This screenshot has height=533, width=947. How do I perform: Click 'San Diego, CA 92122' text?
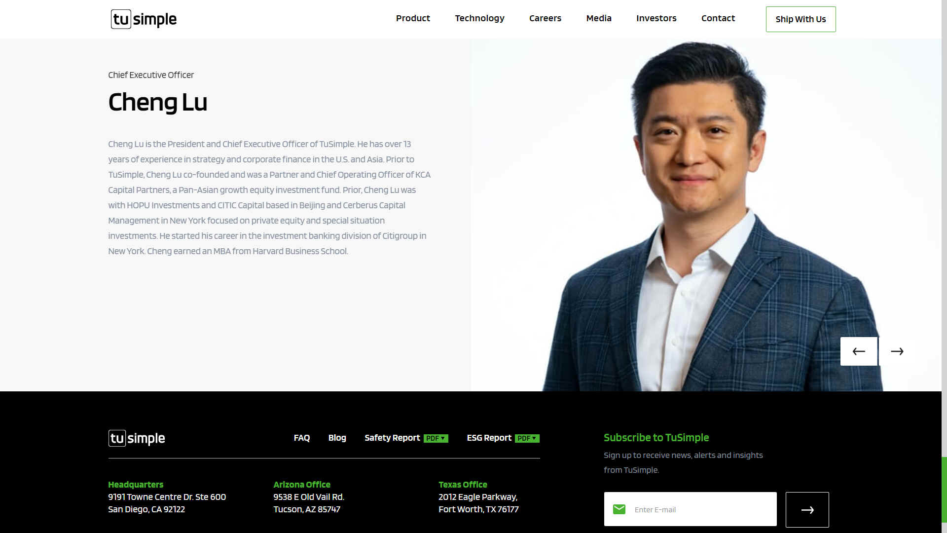146,509
